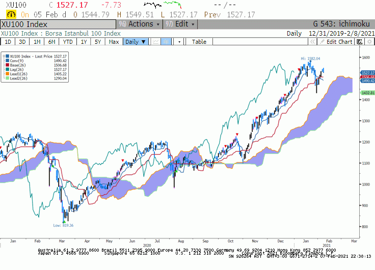Viewport: 375px width, 270px height.
Task: Switch to the 1D range tab
Action: click(x=8, y=42)
